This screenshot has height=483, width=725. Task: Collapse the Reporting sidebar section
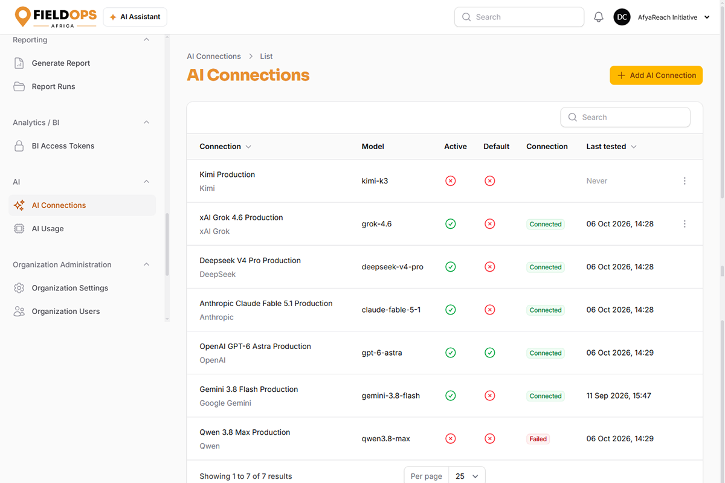click(146, 40)
